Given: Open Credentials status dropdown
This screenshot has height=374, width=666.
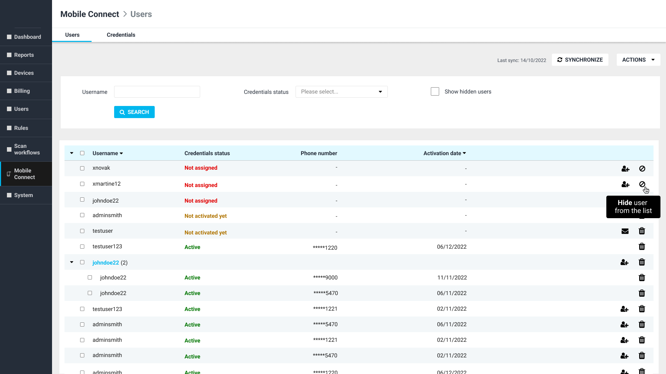Looking at the screenshot, I should tap(341, 92).
